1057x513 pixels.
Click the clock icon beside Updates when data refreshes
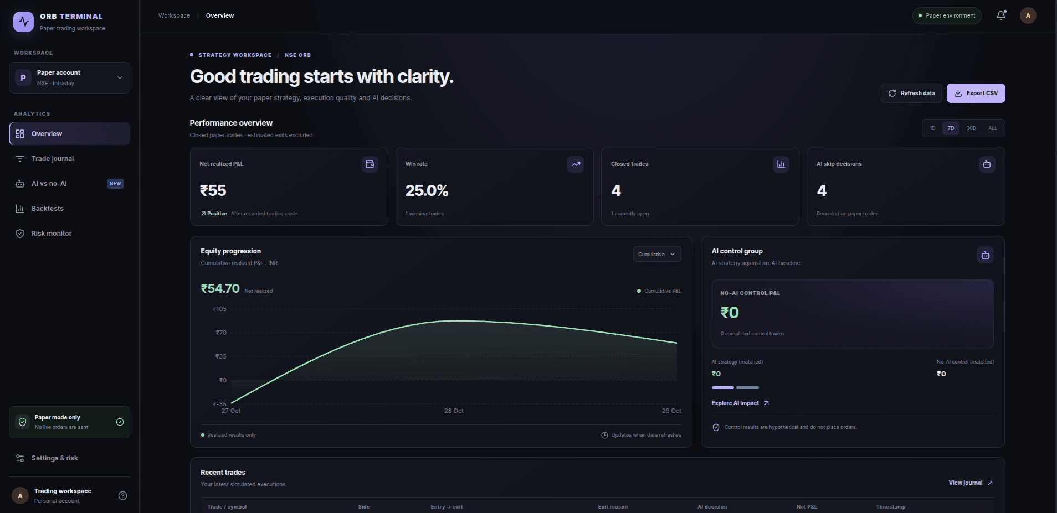[604, 435]
